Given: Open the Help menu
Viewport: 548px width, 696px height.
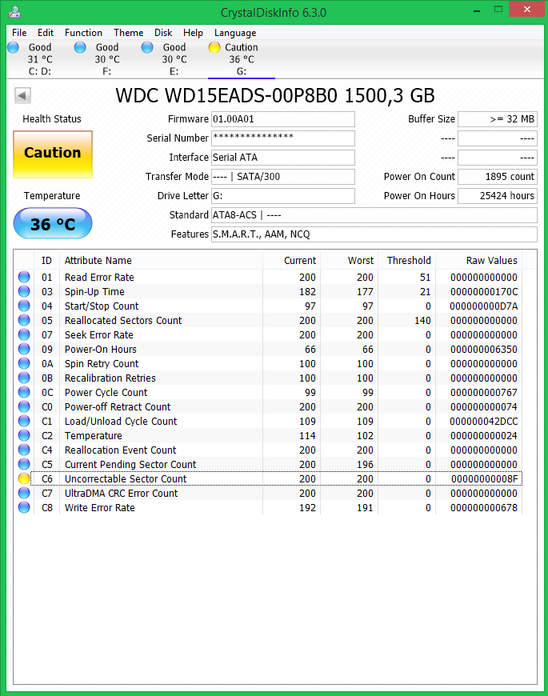Looking at the screenshot, I should [x=193, y=33].
